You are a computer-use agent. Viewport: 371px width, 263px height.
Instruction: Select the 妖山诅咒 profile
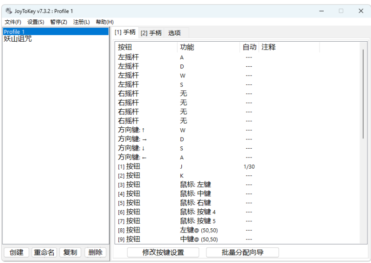[x=18, y=39]
